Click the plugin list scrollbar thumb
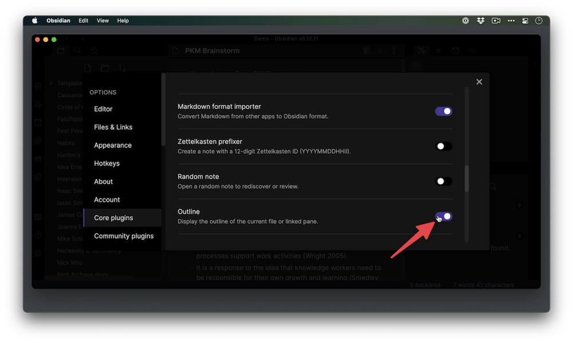 (x=466, y=179)
